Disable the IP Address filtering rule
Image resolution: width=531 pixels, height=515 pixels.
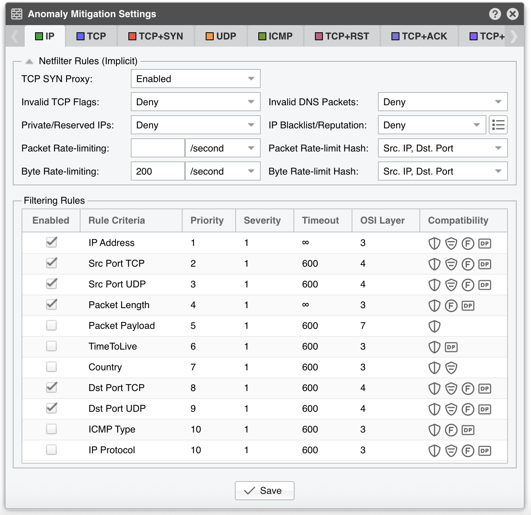click(51, 242)
